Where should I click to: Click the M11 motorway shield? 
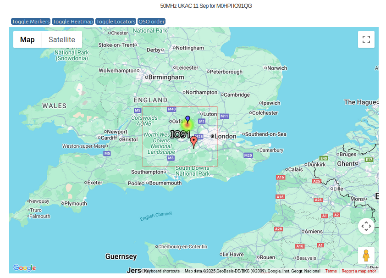coord(224,116)
